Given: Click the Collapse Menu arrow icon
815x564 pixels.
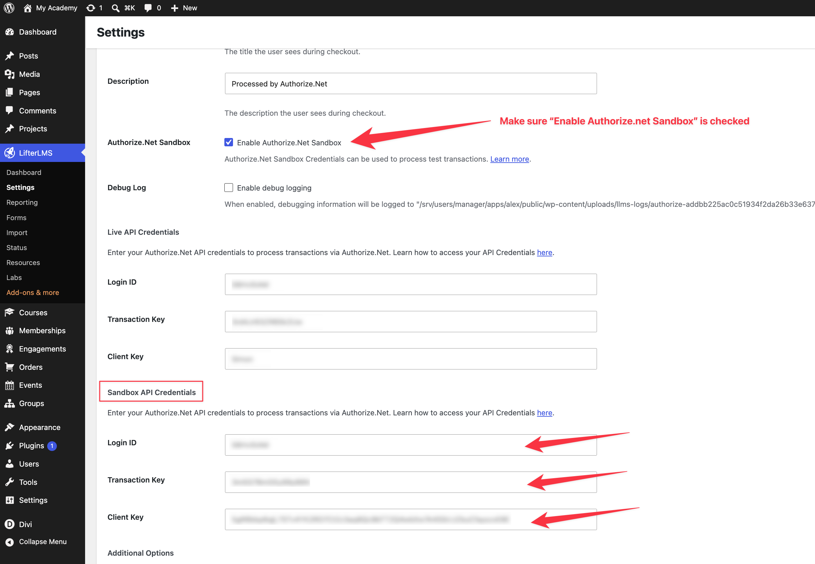Looking at the screenshot, I should (10, 542).
